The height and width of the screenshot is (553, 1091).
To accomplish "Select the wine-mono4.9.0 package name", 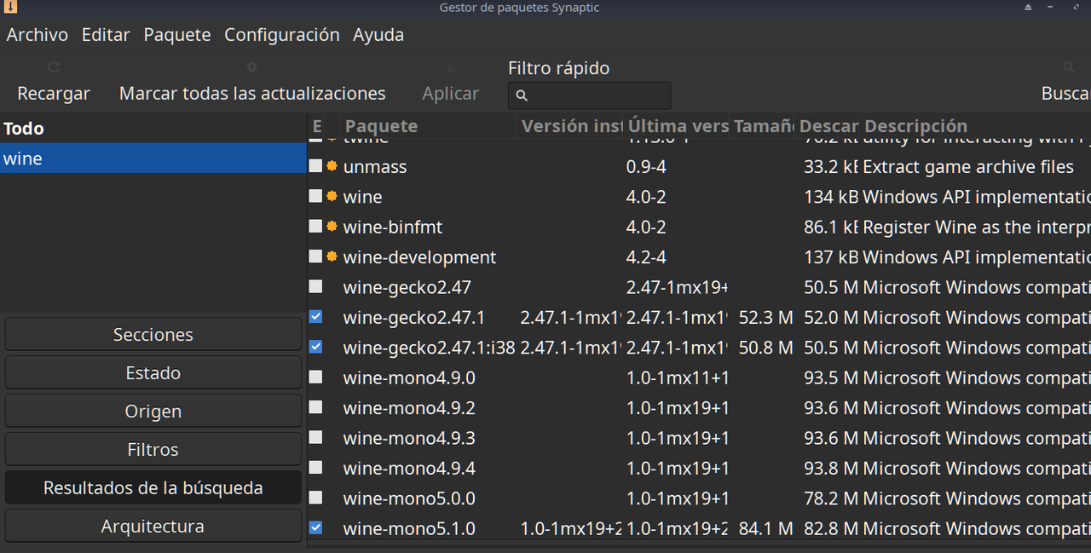I will pyautogui.click(x=409, y=378).
